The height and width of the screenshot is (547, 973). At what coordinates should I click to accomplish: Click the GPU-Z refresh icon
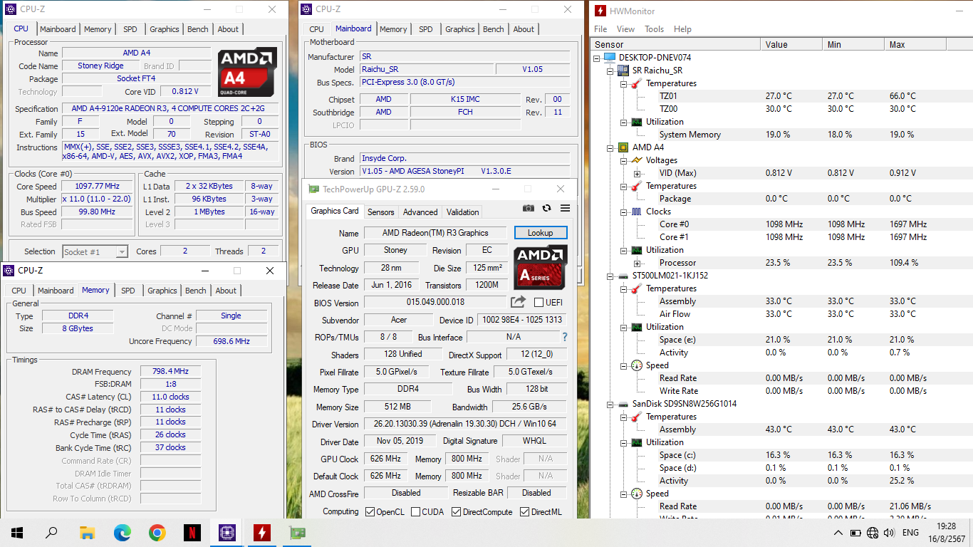[x=546, y=208]
